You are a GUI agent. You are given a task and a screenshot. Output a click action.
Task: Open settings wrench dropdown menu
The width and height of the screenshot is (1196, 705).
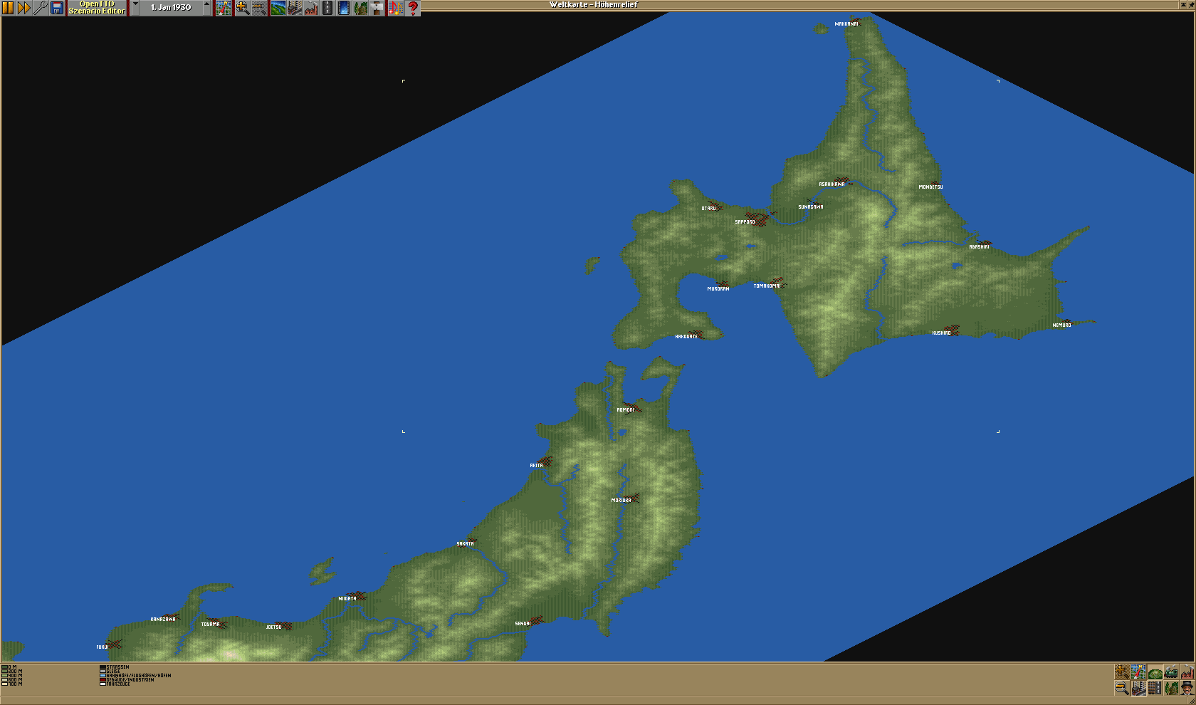[x=41, y=8]
